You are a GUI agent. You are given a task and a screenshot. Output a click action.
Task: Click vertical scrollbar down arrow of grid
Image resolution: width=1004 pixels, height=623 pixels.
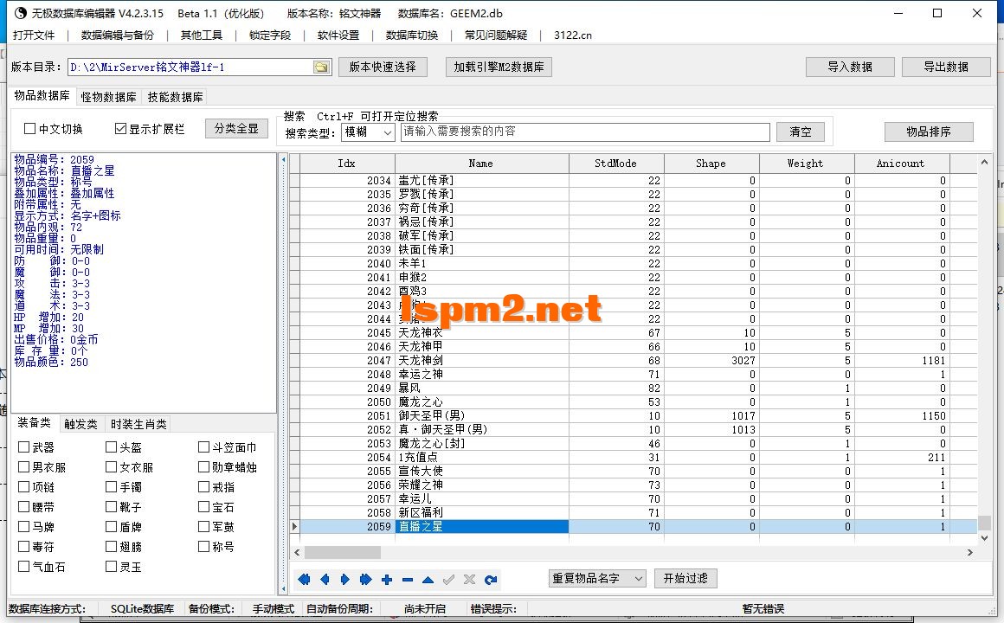point(984,538)
